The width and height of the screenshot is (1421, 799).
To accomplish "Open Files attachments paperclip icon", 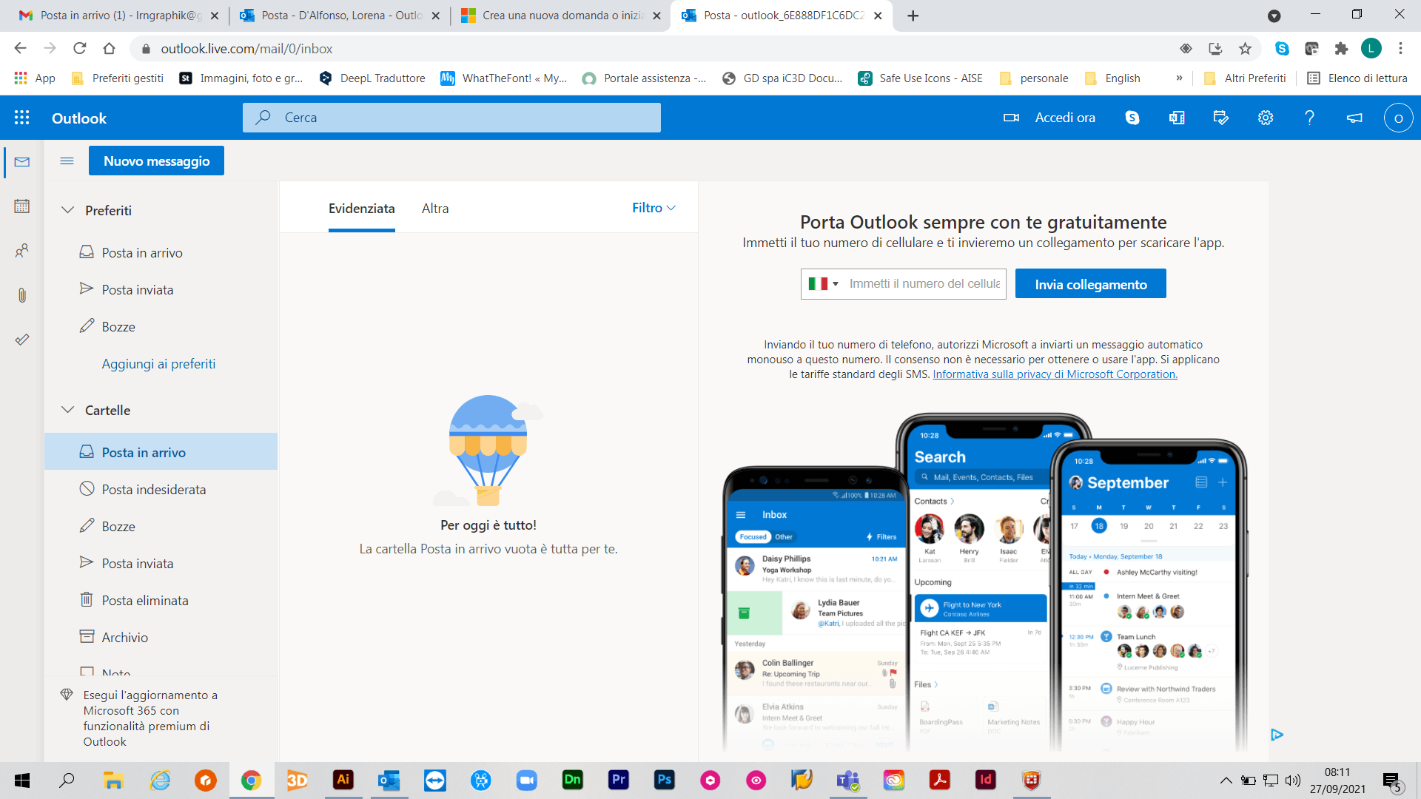I will (22, 295).
